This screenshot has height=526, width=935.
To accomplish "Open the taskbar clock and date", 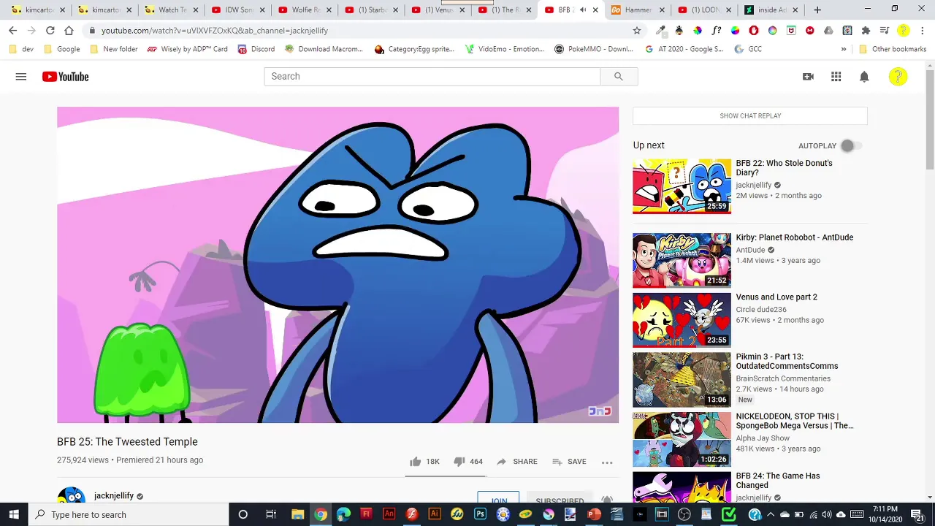I will click(885, 514).
